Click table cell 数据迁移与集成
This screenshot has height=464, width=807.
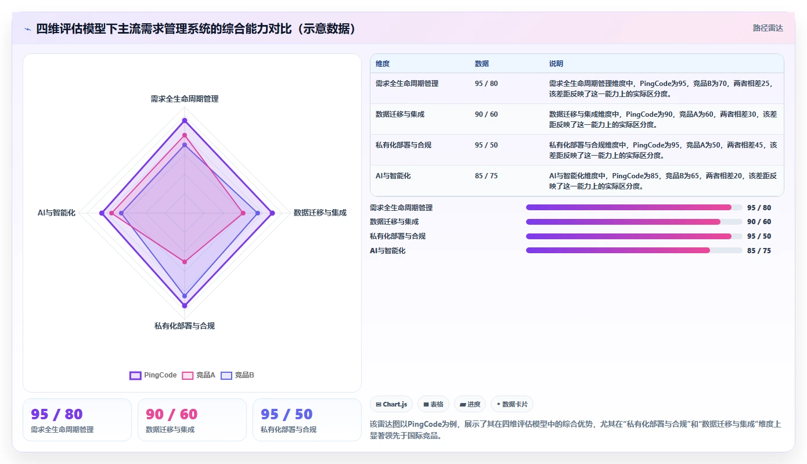click(400, 114)
